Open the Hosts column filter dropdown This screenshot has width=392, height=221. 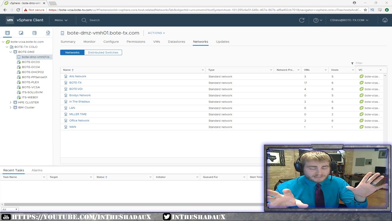click(353, 70)
